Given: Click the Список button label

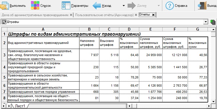Looking at the screenshot, I should (46, 6).
